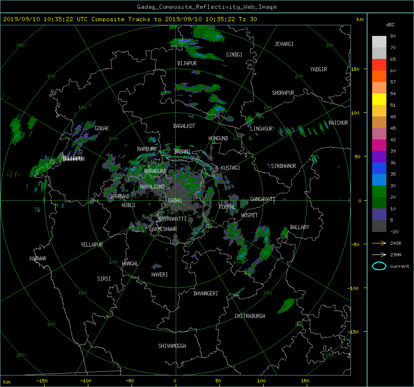Click the BADAMI city label
Screen dimensions: 414x387
tap(182, 152)
